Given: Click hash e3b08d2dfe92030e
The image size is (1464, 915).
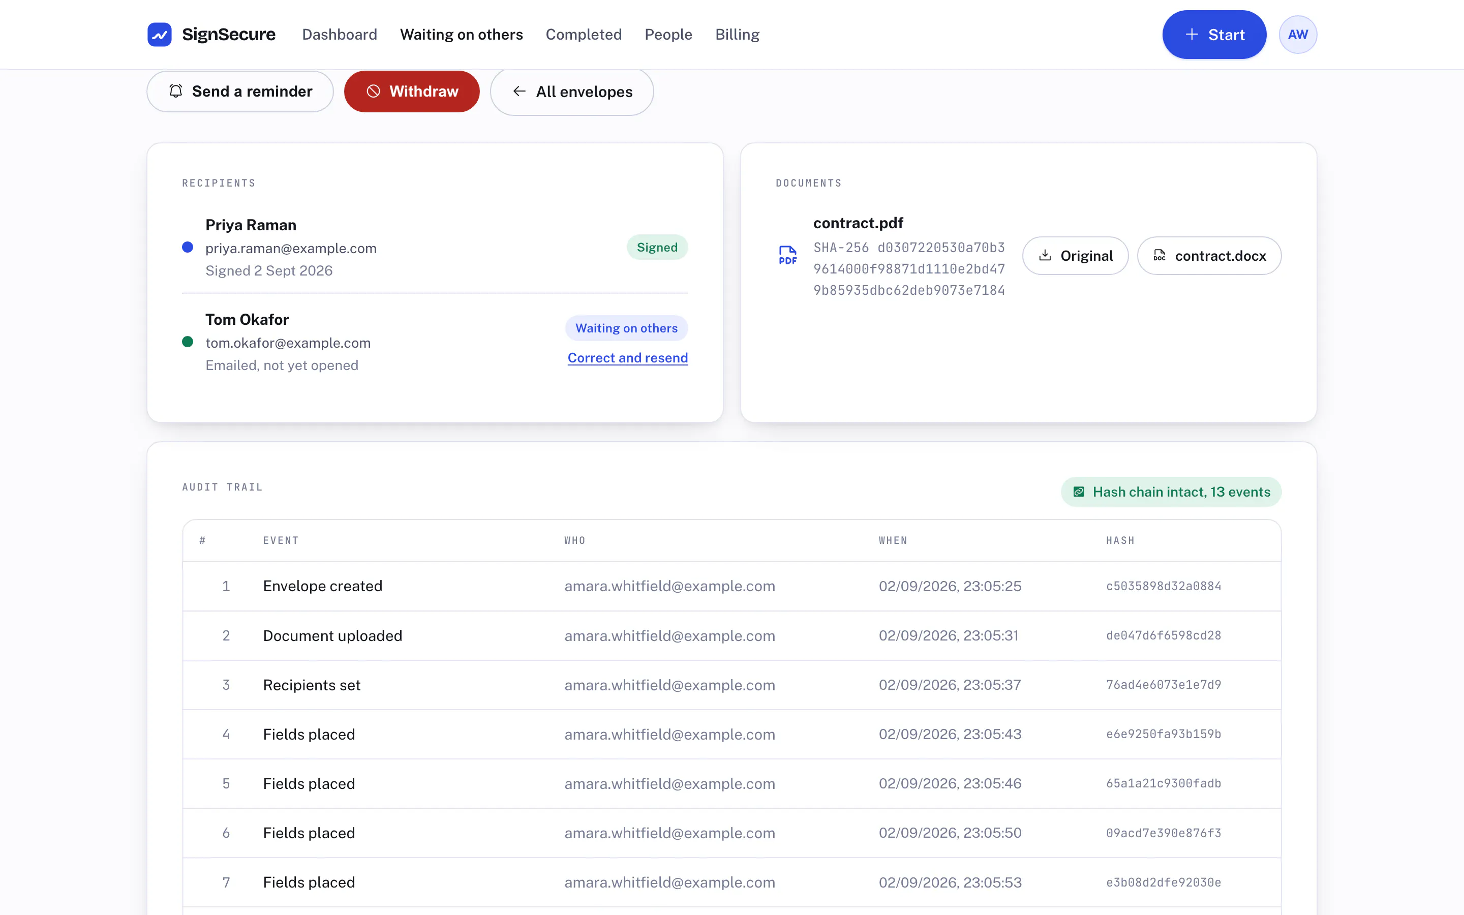Looking at the screenshot, I should 1164,882.
